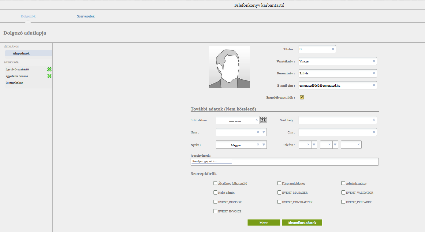Clear the E-mail cím field with x icon
425x232 pixels.
point(374,85)
